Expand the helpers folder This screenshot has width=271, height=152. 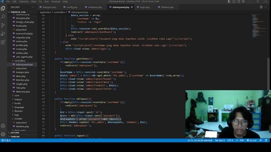(x=18, y=100)
